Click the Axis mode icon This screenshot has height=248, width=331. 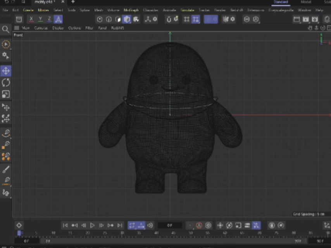[148, 19]
